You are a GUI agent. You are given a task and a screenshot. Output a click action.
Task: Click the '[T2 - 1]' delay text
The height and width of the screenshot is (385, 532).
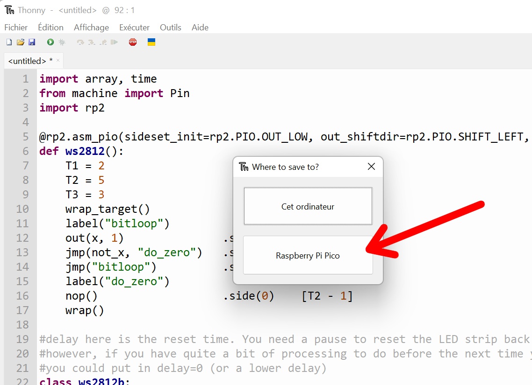click(327, 296)
